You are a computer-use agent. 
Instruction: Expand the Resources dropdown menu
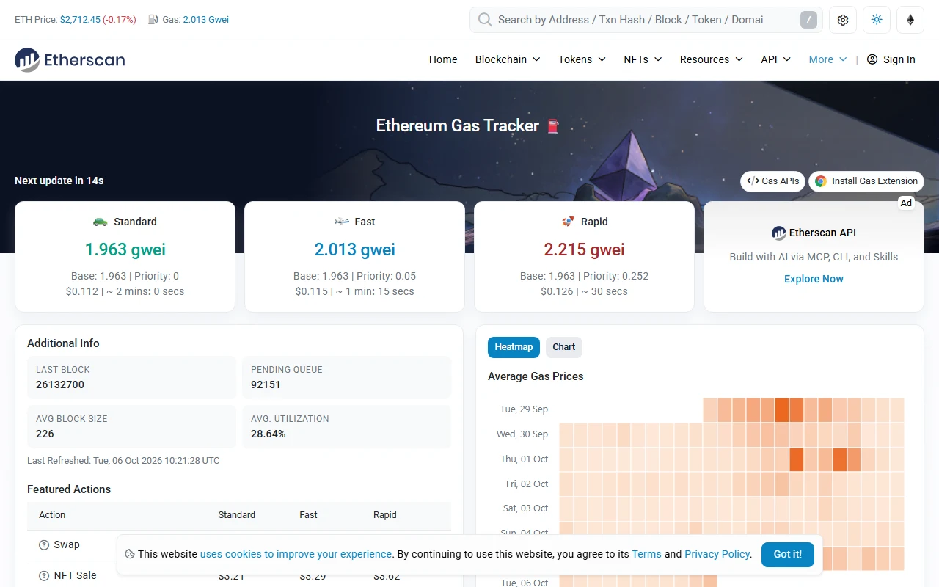[x=711, y=59]
